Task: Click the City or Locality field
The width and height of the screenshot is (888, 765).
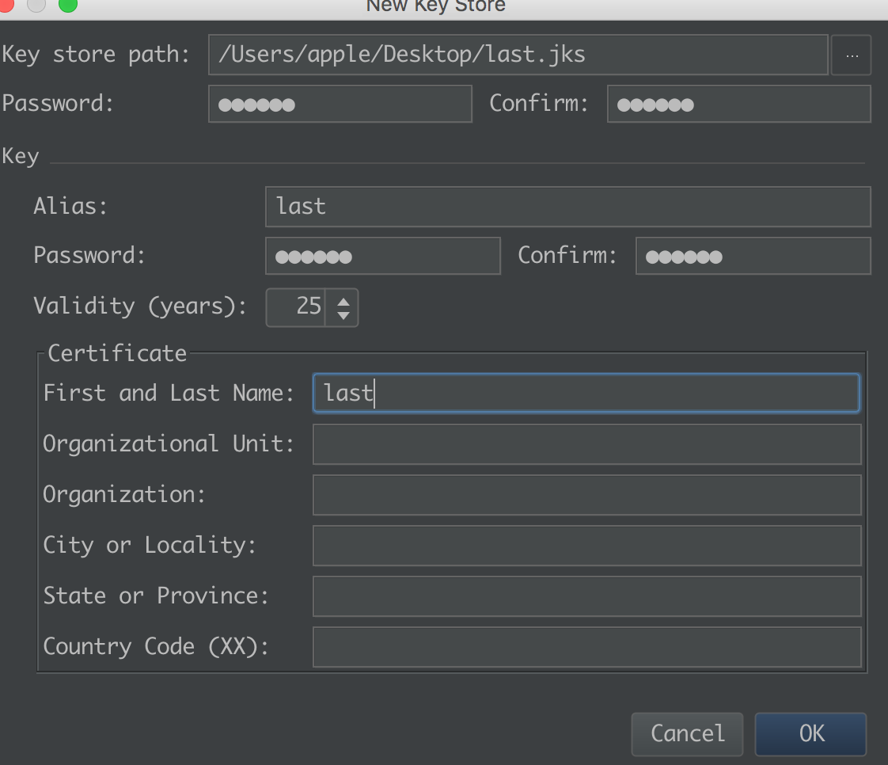Action: (x=587, y=546)
